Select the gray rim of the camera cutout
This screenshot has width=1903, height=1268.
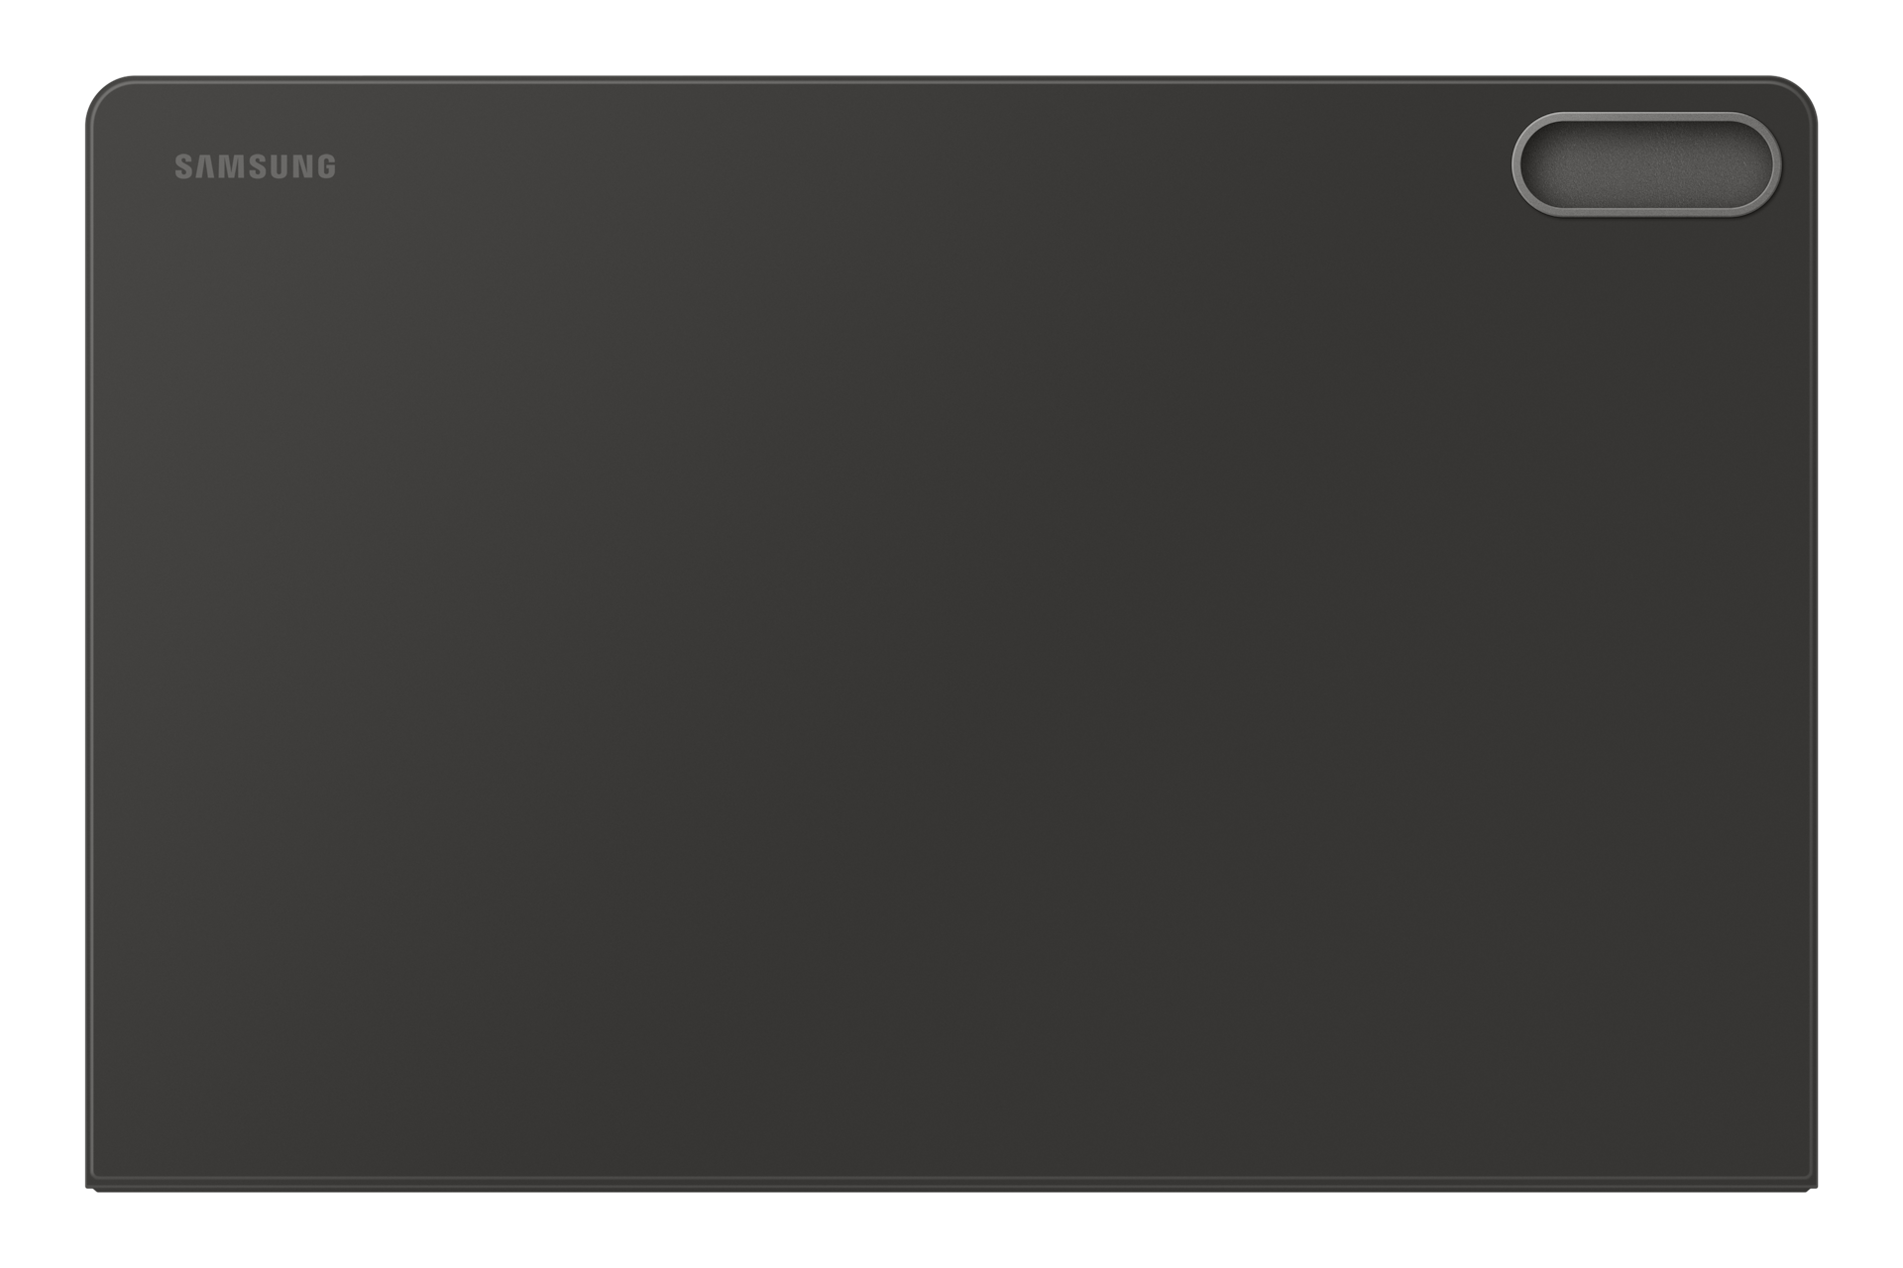pos(1646,117)
